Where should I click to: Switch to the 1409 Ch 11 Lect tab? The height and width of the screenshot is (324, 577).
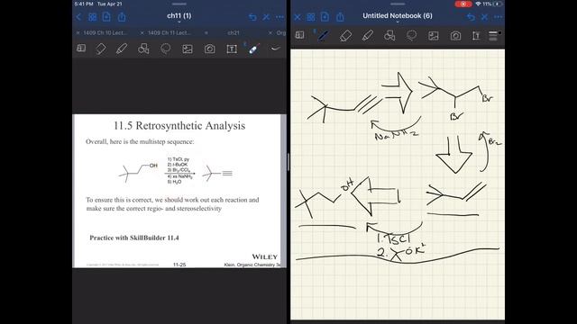(x=169, y=32)
